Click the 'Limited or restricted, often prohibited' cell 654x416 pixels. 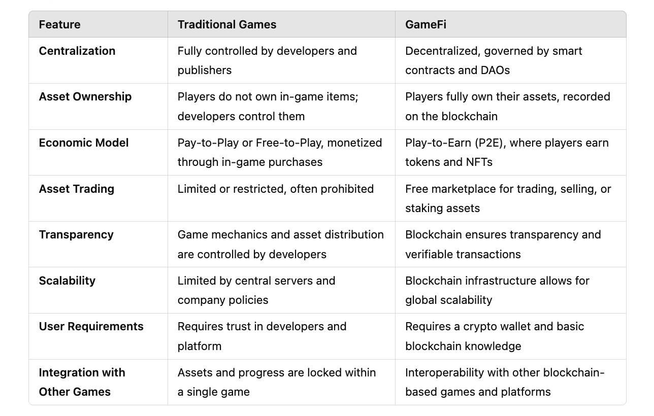(x=276, y=189)
